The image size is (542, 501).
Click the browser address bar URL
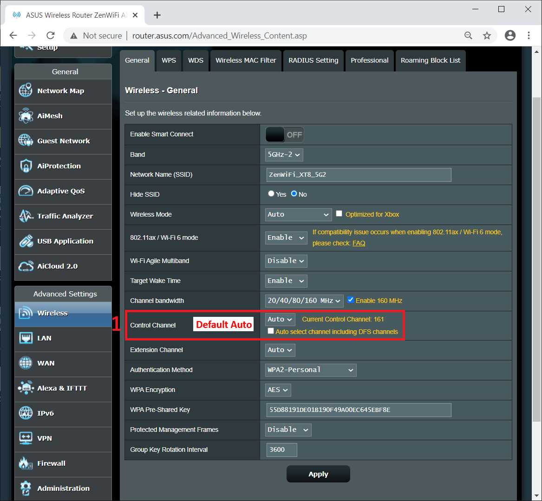[220, 36]
